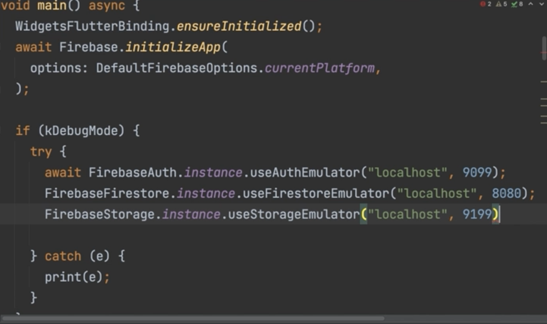Click port number 9099
This screenshot has height=324, width=547.
coord(477,173)
